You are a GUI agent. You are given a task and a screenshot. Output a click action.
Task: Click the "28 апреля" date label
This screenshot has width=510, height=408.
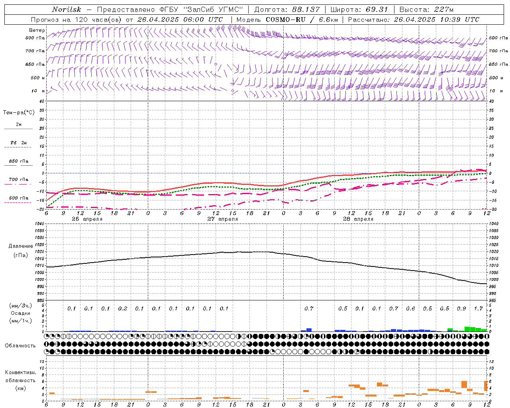click(x=358, y=219)
